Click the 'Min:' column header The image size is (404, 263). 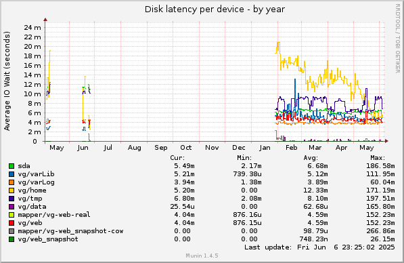[244, 158]
